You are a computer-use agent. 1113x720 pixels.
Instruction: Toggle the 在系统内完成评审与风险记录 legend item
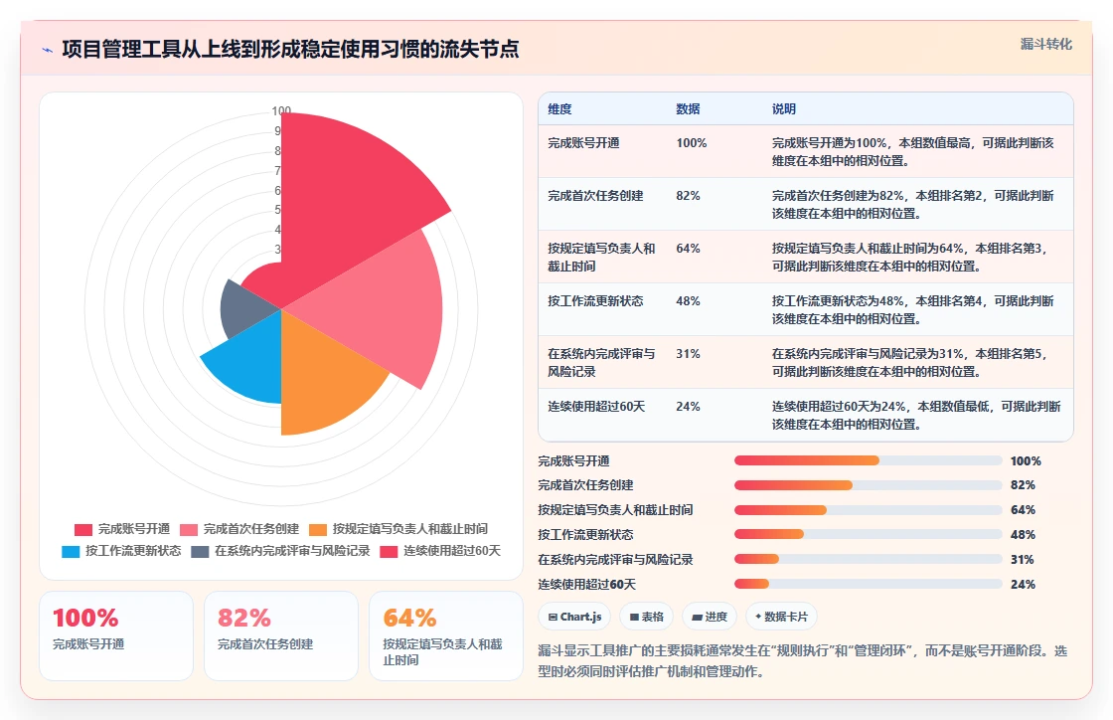pos(281,551)
